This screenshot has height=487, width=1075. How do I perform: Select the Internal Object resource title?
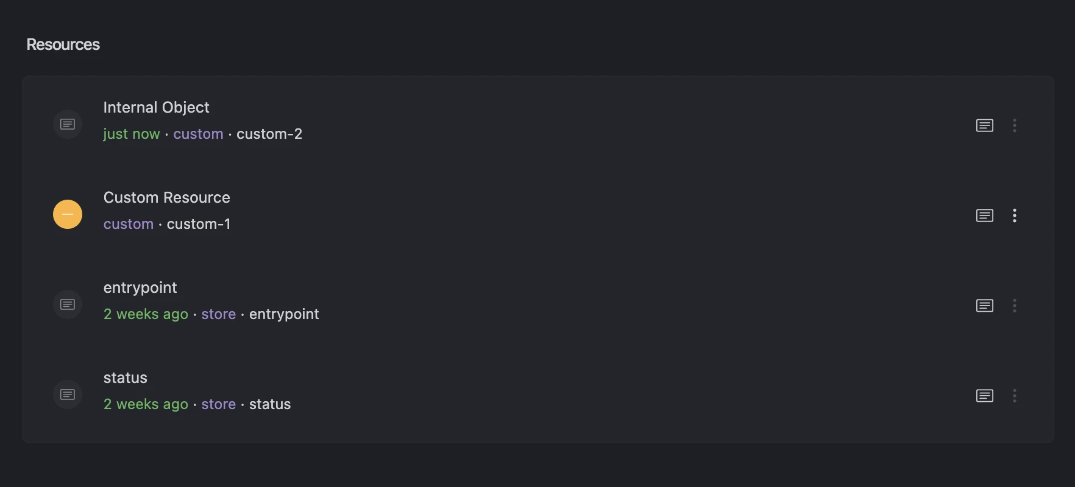click(156, 107)
